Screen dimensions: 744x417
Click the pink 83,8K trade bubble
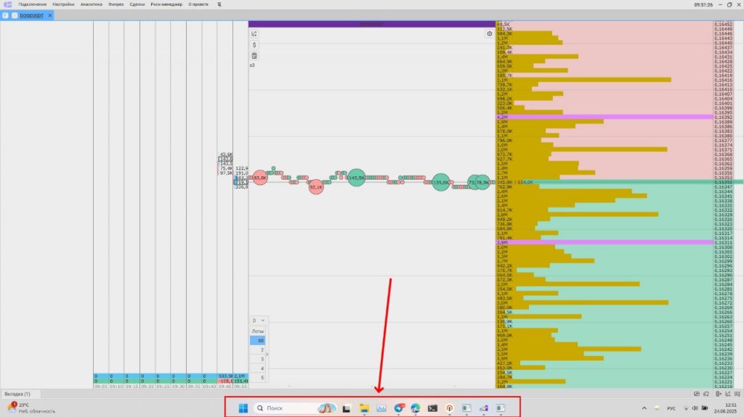(260, 178)
